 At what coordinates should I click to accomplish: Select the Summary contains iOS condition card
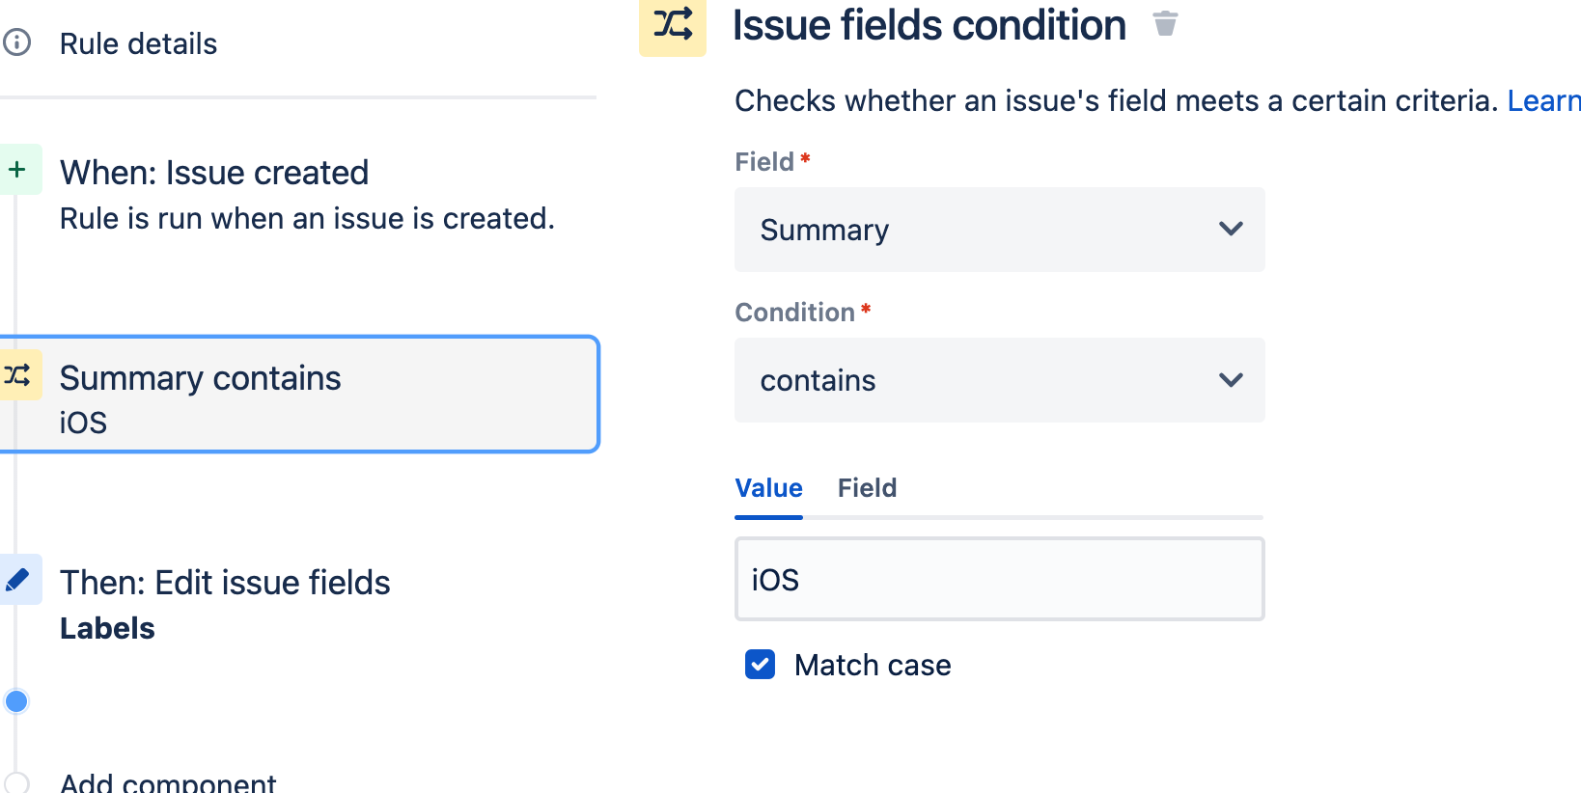[x=299, y=395]
